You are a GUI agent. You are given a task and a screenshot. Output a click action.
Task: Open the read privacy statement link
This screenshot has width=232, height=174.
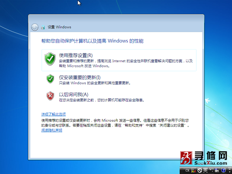tap(52, 130)
